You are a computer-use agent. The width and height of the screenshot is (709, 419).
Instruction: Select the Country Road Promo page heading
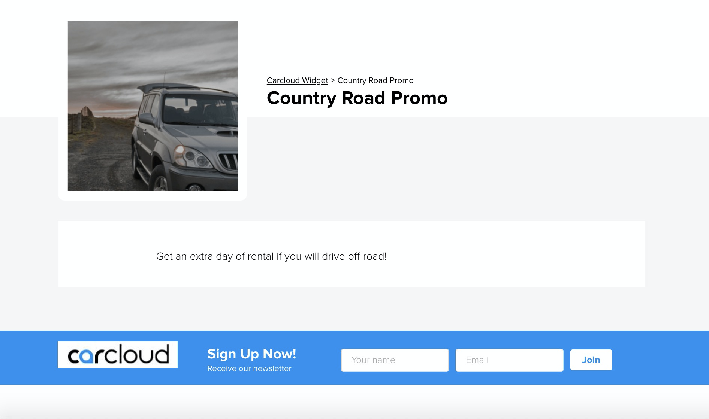click(357, 98)
